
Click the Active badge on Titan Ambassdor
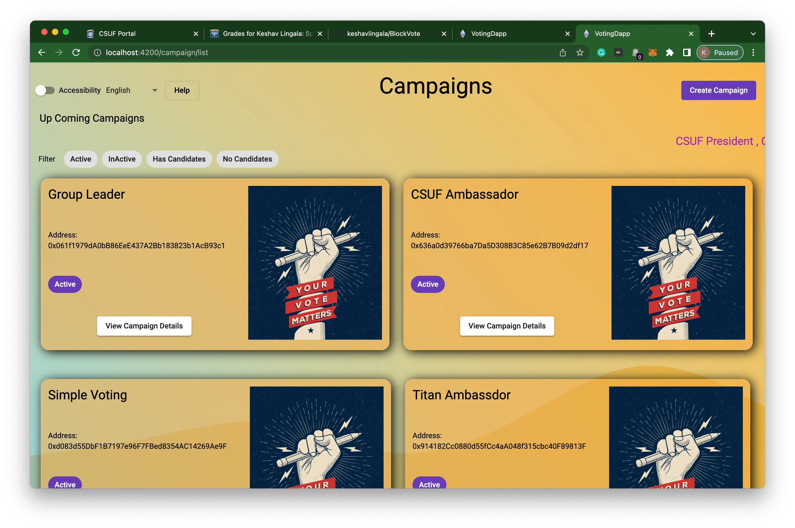coord(429,483)
